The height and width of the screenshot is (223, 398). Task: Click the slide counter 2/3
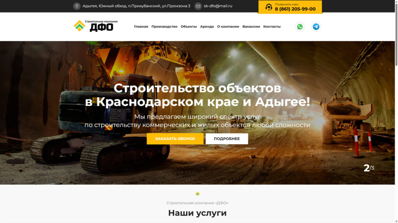[368, 168]
